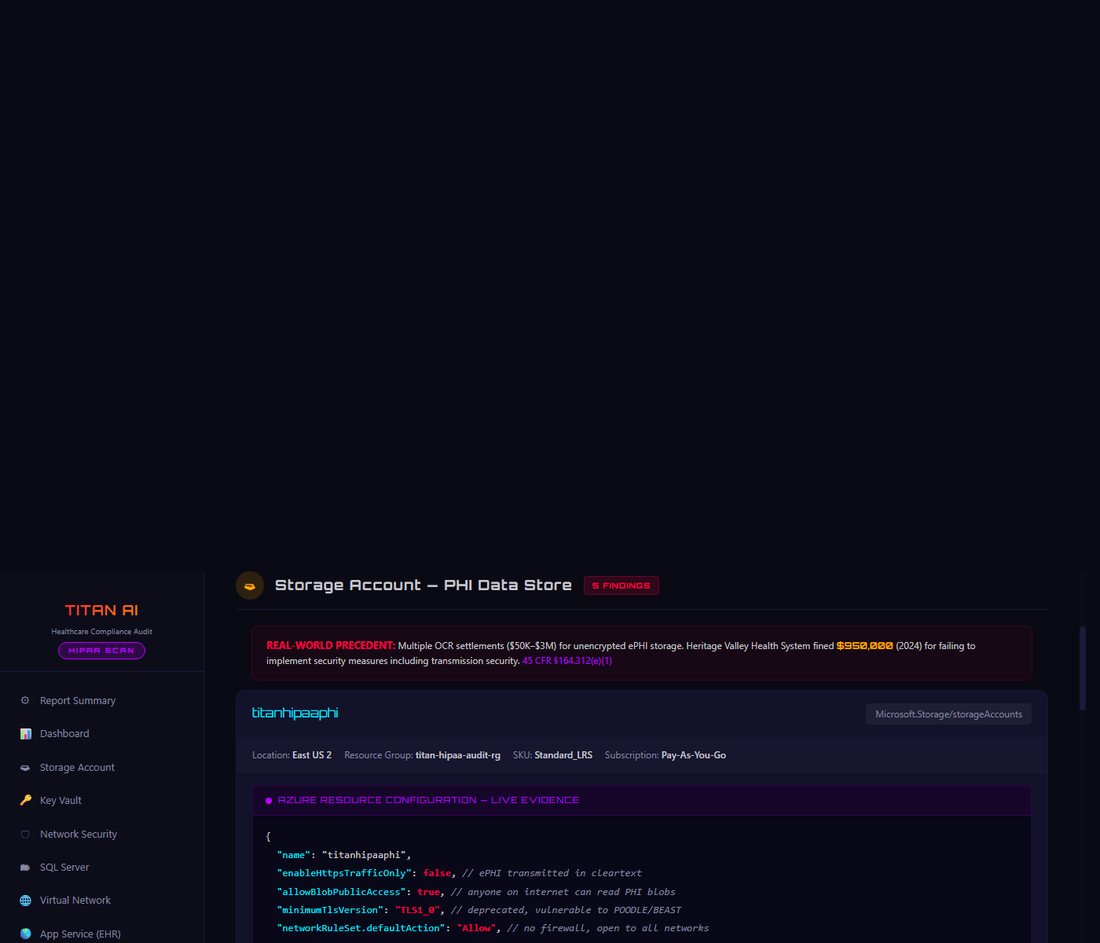Click the Network Security shield icon
1100x943 pixels.
point(25,835)
